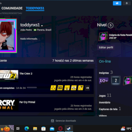Show the +9 more achievements
Image resolution: width=132 pixels, height=132 pixels.
(87, 88)
